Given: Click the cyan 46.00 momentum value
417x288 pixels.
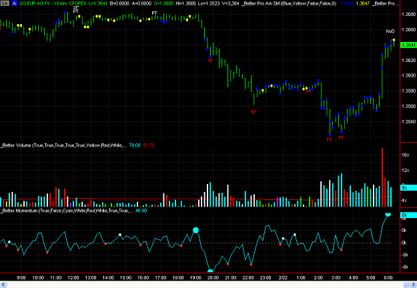Looking at the screenshot, I should point(141,211).
